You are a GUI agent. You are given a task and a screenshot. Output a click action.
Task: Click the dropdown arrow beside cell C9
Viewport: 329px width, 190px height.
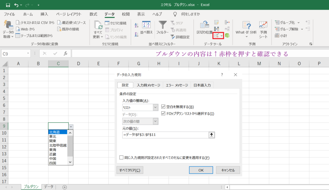pos(71,127)
